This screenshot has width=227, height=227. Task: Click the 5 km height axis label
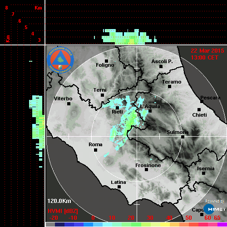tap(26, 27)
